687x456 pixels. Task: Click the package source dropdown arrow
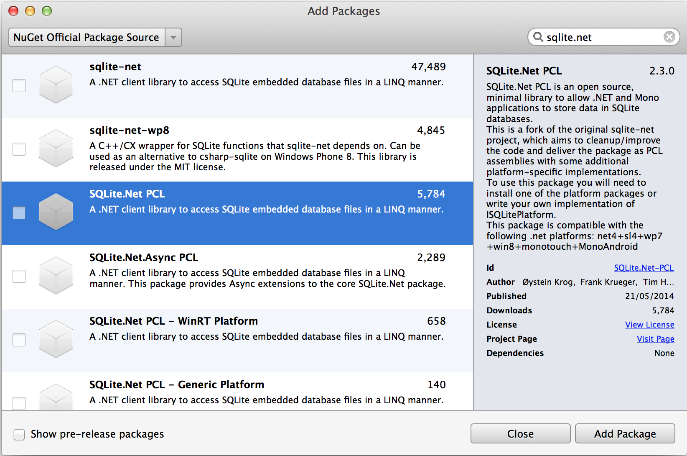click(173, 37)
